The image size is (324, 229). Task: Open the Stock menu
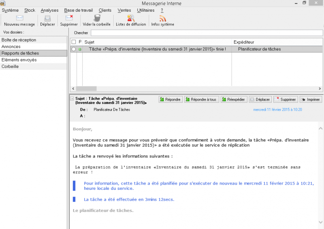coord(30,11)
